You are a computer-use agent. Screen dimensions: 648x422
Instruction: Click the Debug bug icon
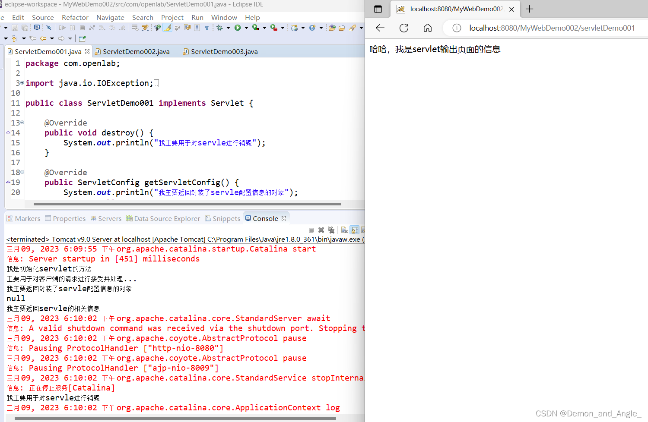coord(220,28)
